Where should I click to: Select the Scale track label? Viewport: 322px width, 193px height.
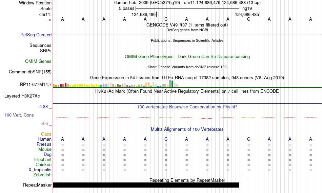[46, 8]
